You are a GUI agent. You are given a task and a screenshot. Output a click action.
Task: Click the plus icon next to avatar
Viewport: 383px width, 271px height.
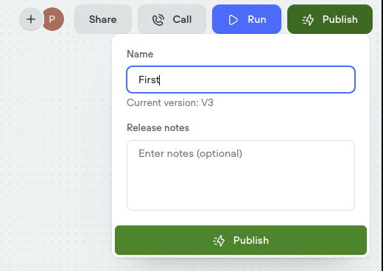[x=31, y=19]
